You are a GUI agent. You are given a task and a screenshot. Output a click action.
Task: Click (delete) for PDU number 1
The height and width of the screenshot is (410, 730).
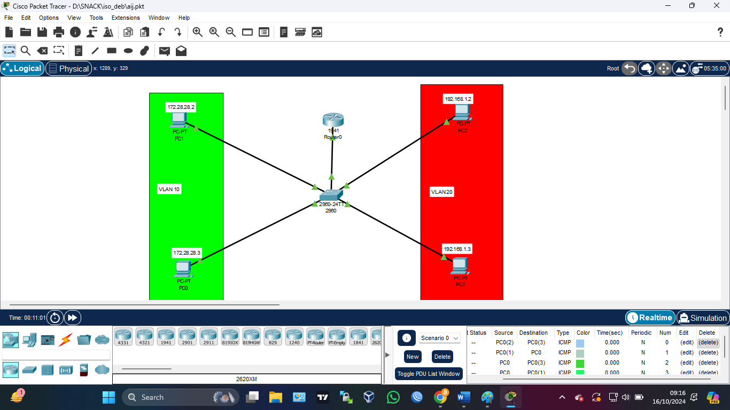click(x=708, y=352)
